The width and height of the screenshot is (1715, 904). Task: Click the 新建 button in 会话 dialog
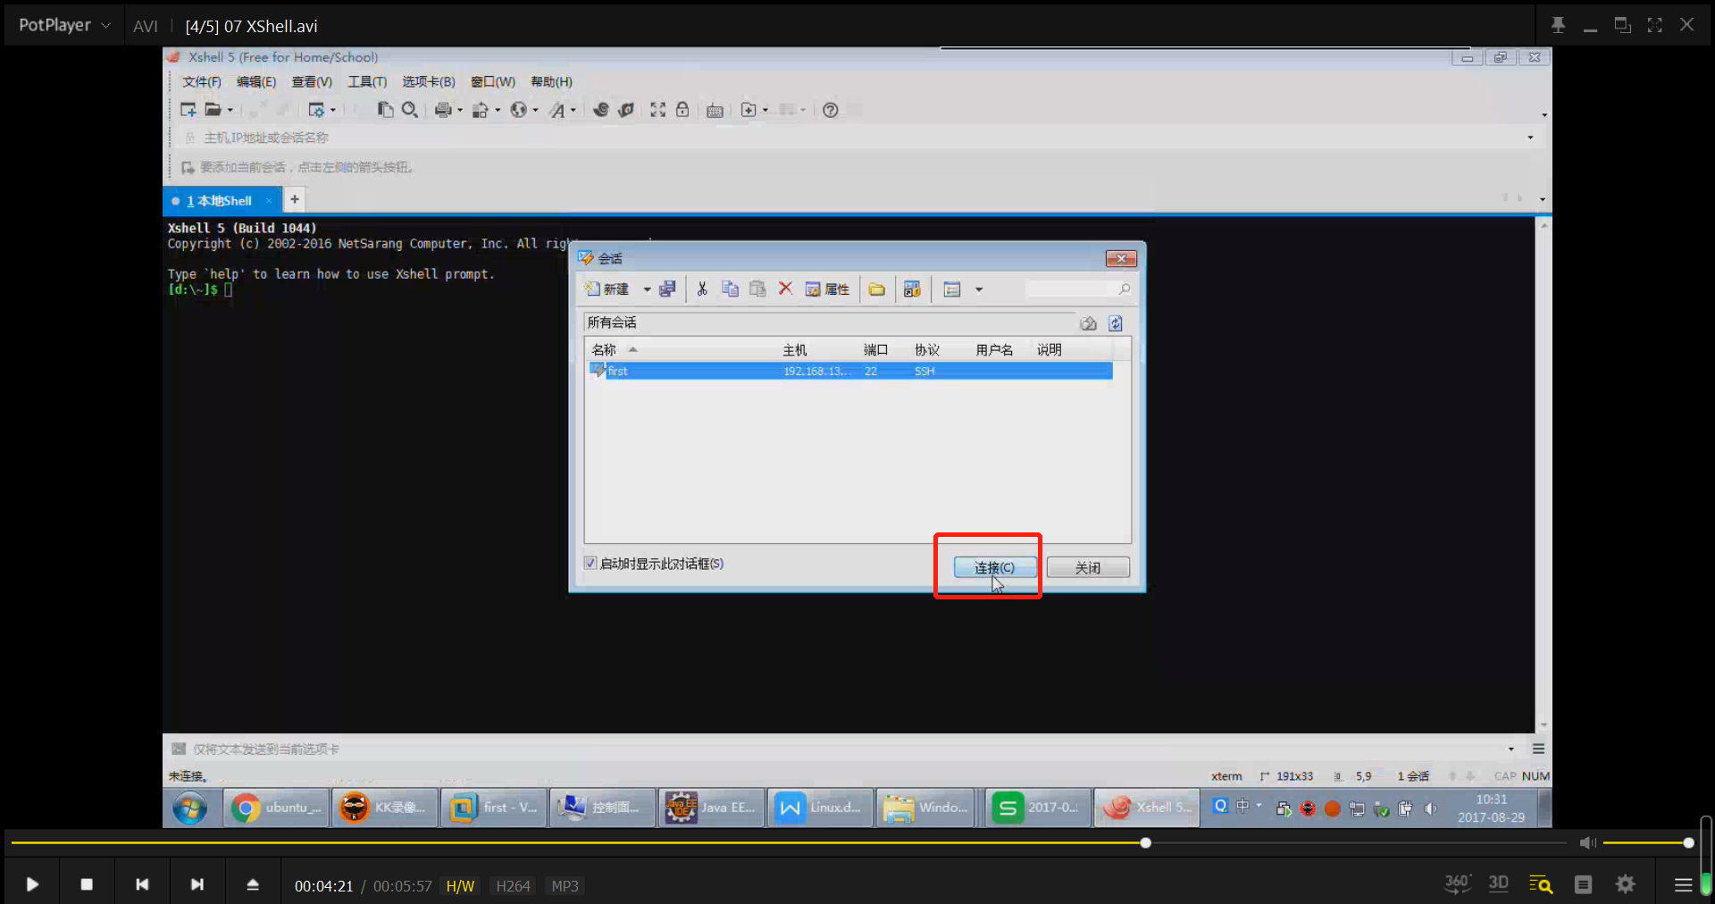click(607, 289)
